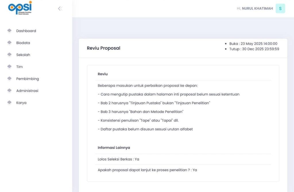Image resolution: width=294 pixels, height=192 pixels.
Task: Click the Pembimbing layers icon
Action: 9,79
